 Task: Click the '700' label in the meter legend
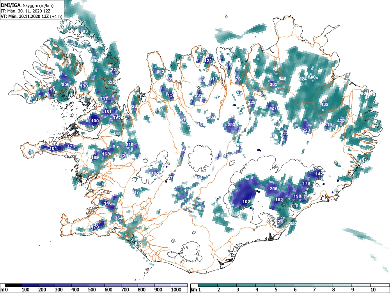click(x=125, y=290)
